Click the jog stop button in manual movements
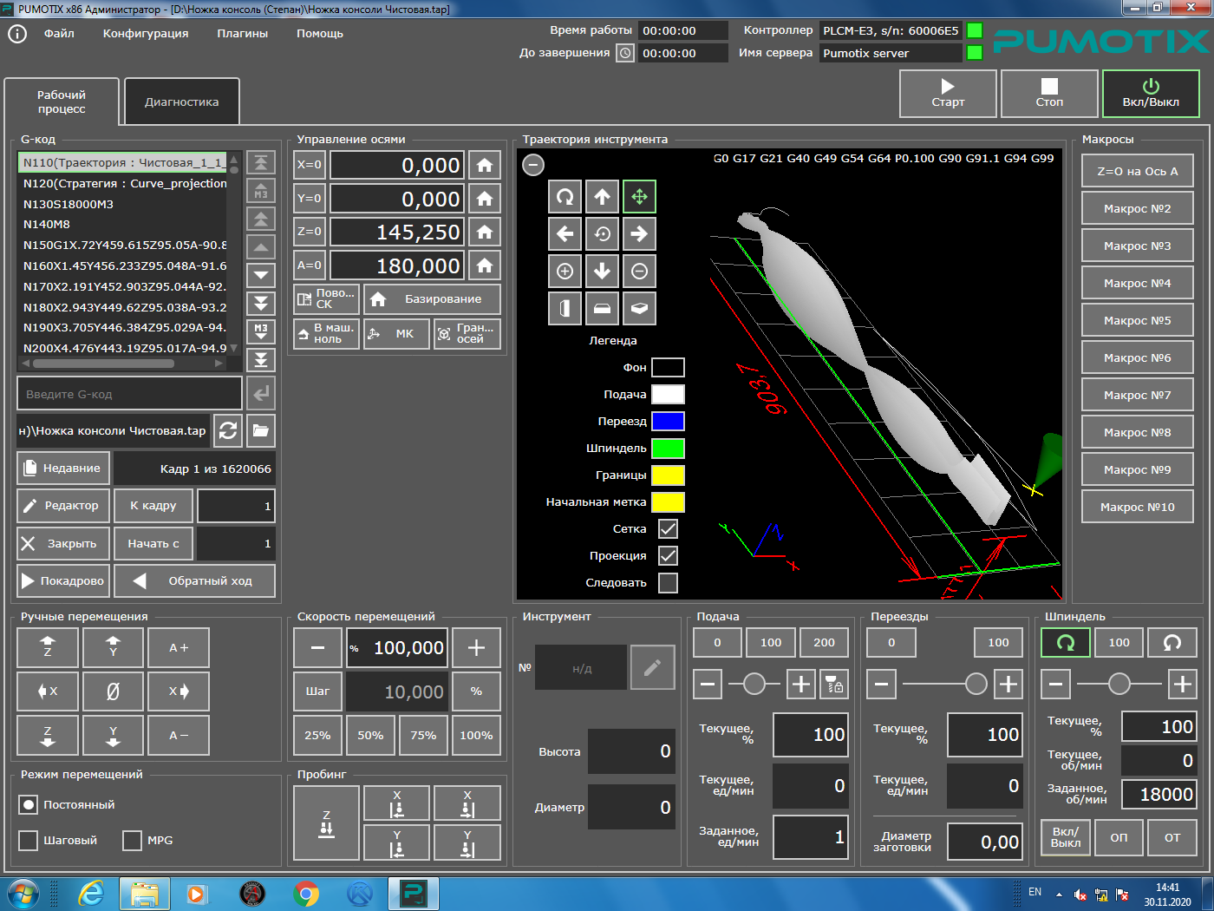This screenshot has height=911, width=1214. (113, 691)
